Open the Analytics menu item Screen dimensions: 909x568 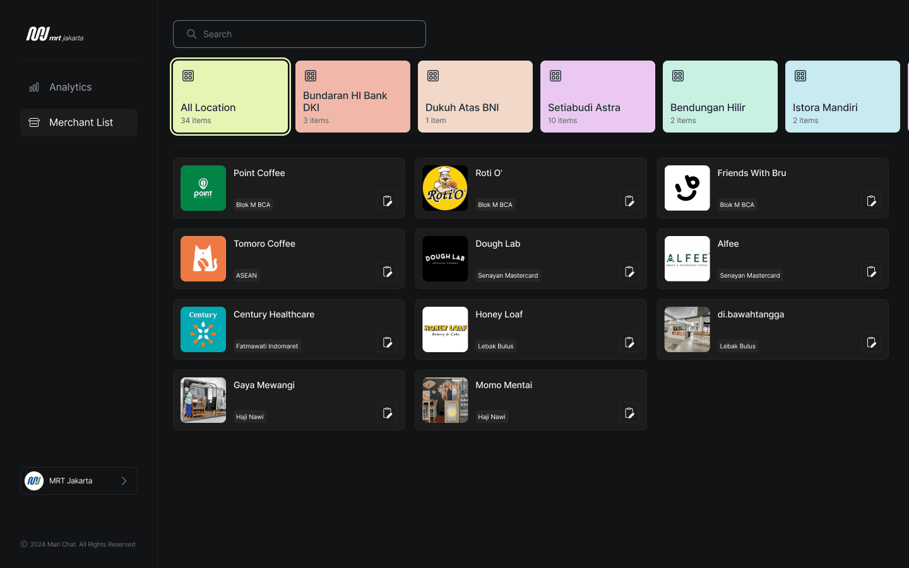pos(79,87)
